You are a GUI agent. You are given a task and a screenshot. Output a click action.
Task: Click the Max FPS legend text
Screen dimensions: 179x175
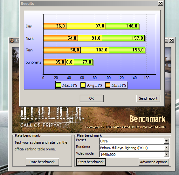[x=70, y=85]
